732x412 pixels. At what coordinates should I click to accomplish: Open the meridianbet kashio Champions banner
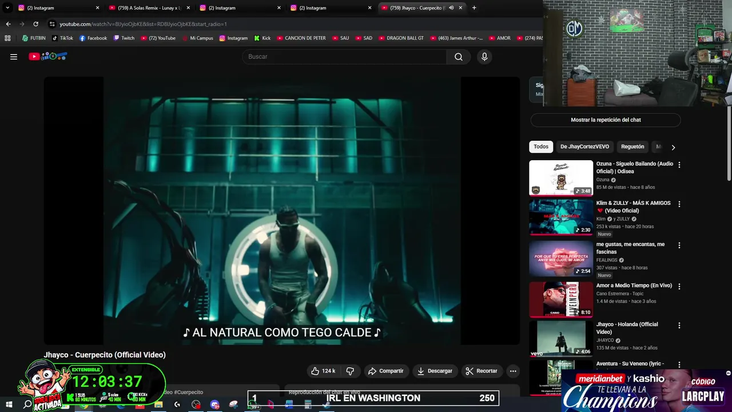(x=646, y=391)
